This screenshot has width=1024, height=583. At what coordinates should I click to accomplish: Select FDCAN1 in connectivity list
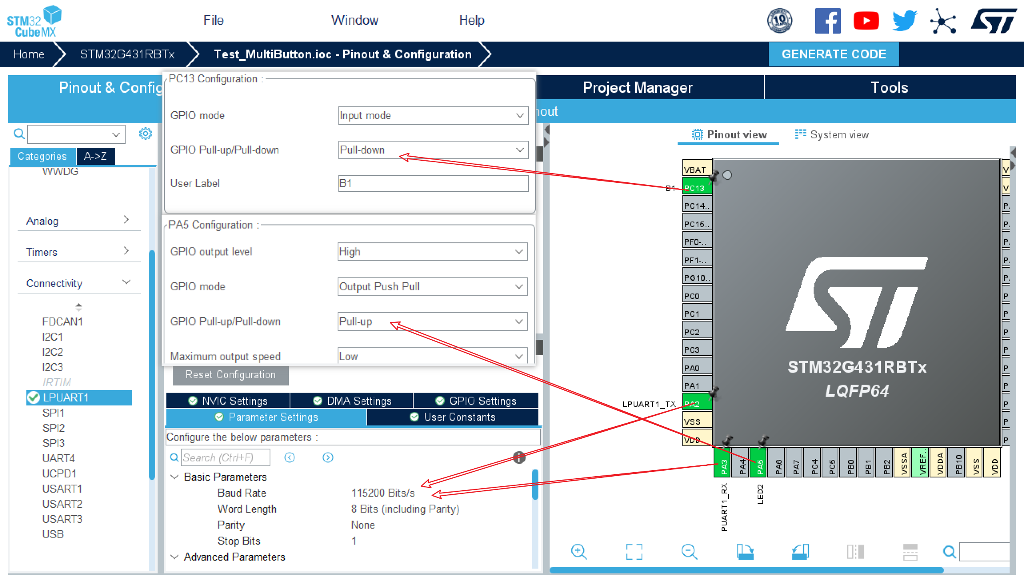[62, 322]
